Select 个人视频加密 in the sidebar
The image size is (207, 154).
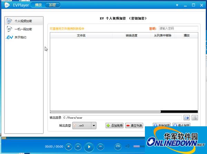24,21
